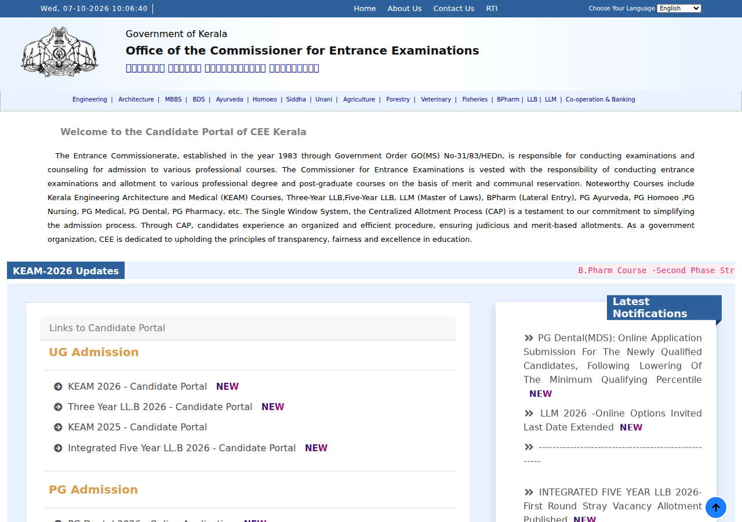742x522 pixels.
Task: Open Integrated Five Year LL.B 2026 portal
Action: click(x=182, y=448)
